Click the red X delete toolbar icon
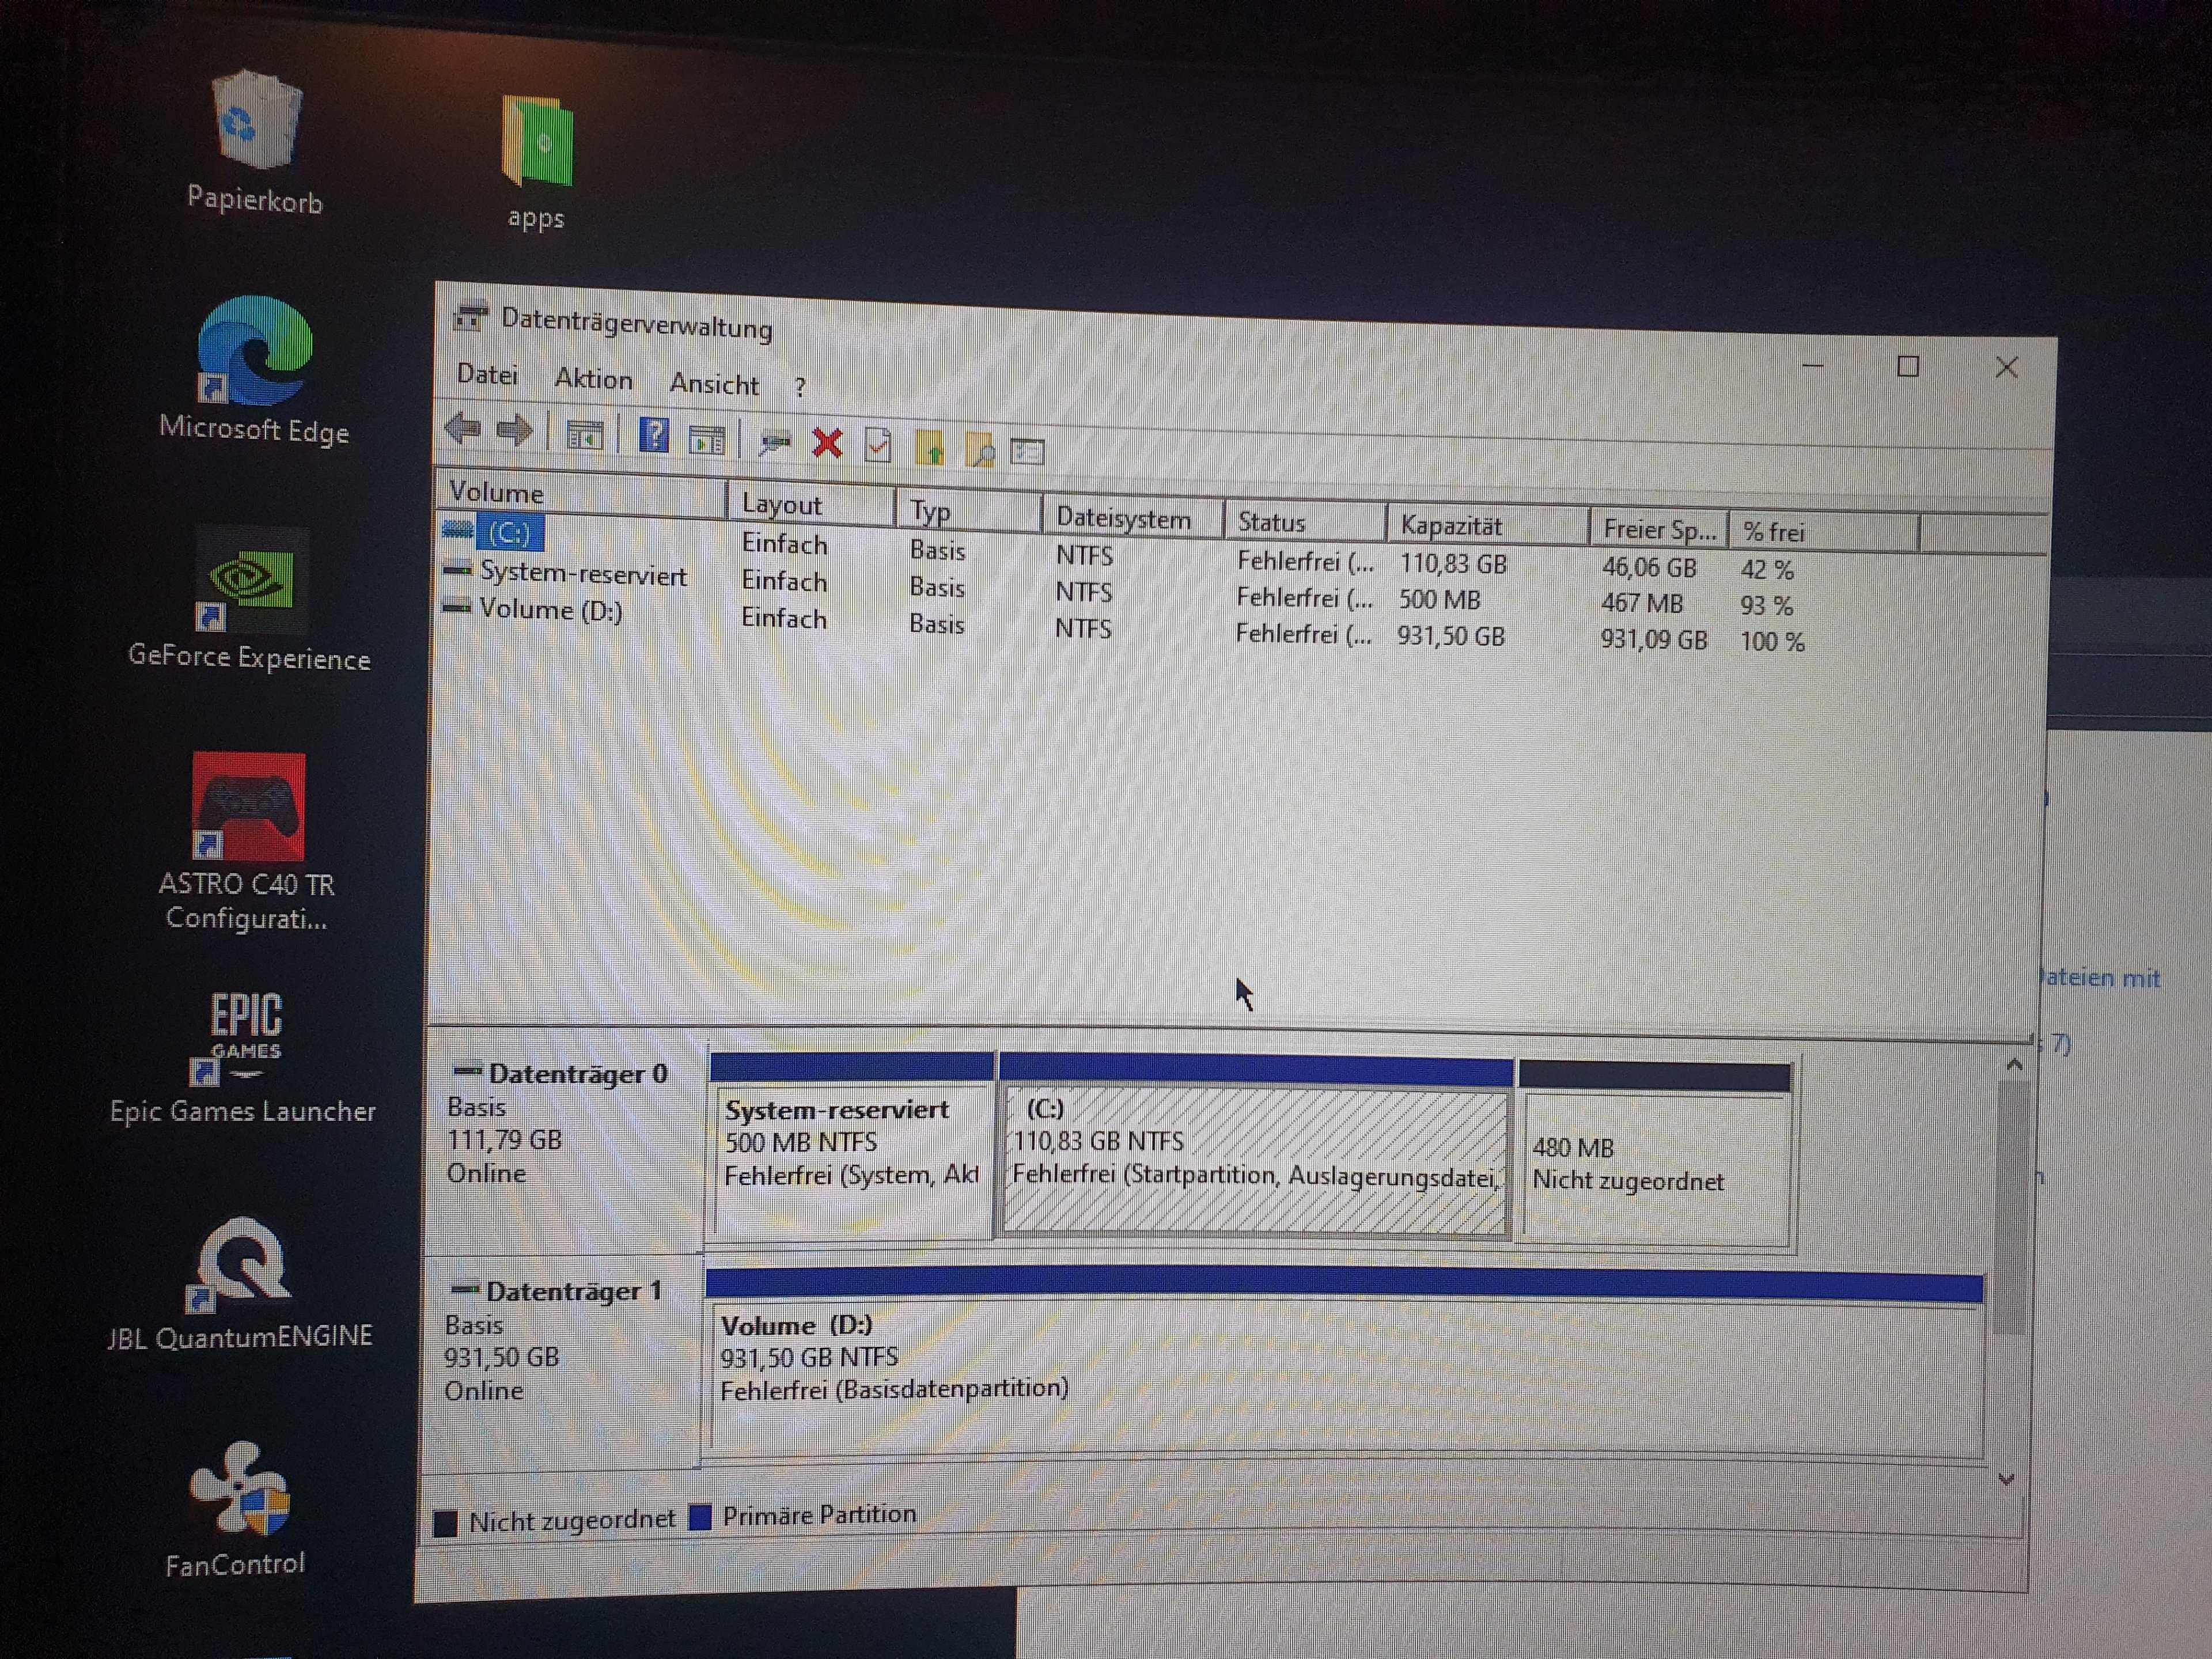Viewport: 2212px width, 1659px height. (827, 442)
